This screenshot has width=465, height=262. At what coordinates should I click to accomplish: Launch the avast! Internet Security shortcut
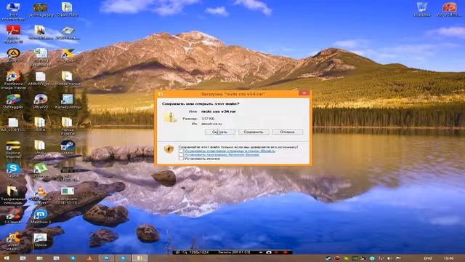click(x=13, y=241)
